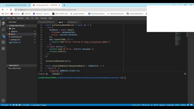Open README.md in the explorer

pos(22,42)
